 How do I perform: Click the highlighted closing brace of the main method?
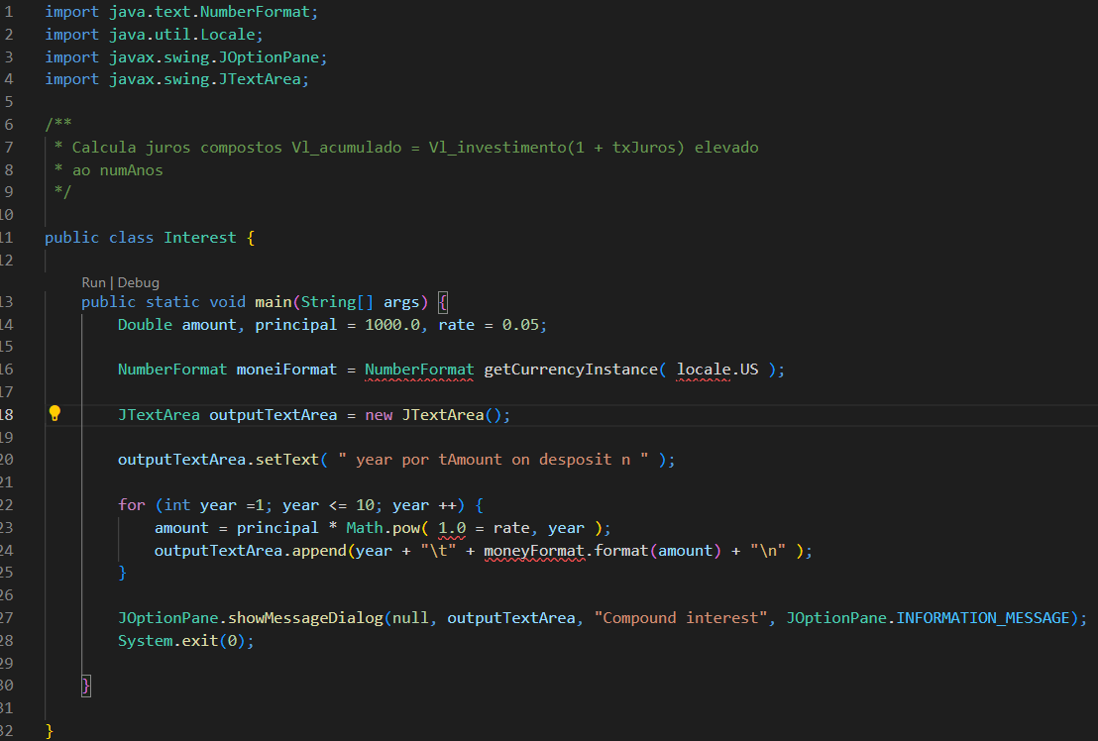coord(86,686)
